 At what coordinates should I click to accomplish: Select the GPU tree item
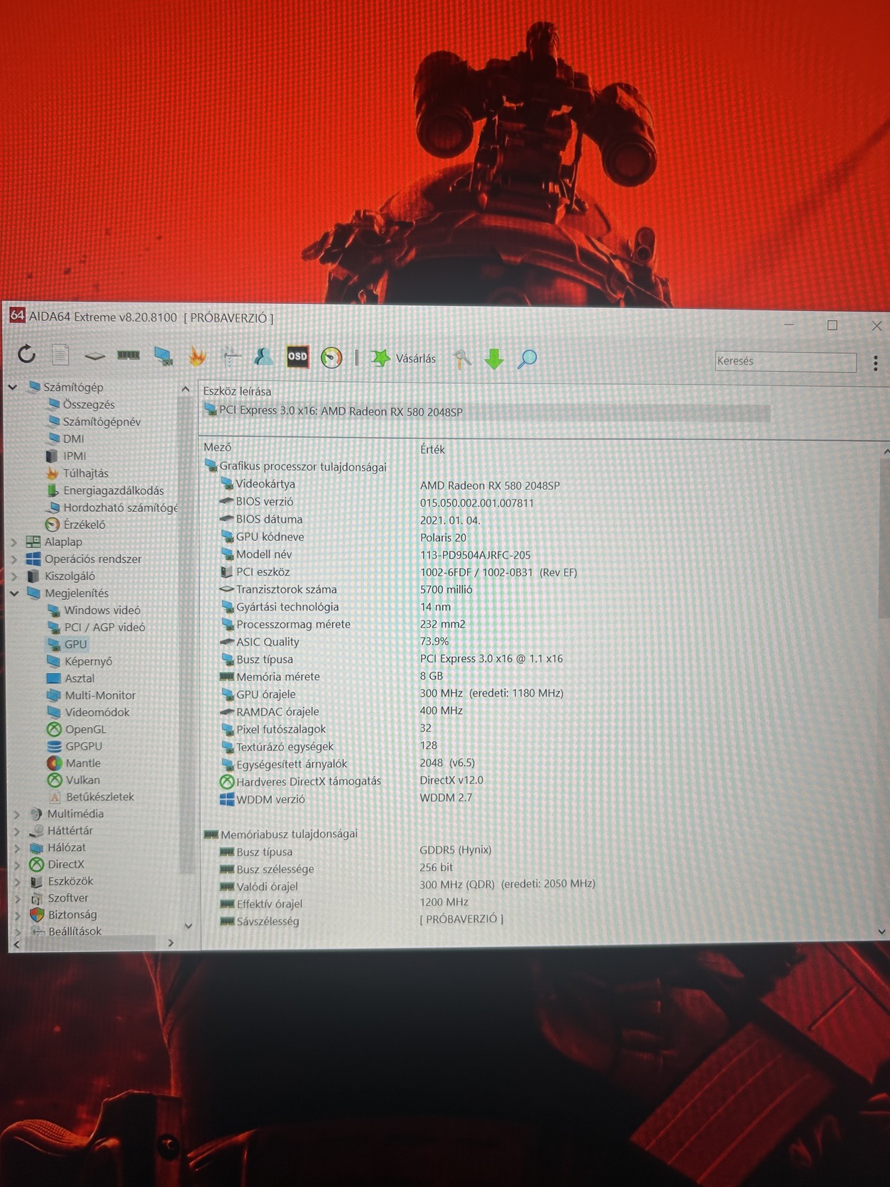click(x=75, y=644)
